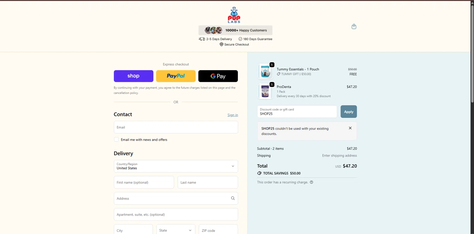The image size is (474, 234).
Task: Focus the Last name field
Action: [208, 182]
